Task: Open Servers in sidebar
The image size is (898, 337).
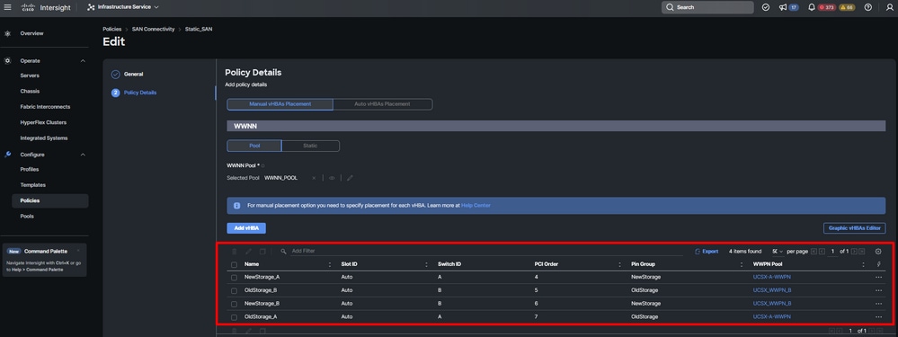Action: [30, 75]
